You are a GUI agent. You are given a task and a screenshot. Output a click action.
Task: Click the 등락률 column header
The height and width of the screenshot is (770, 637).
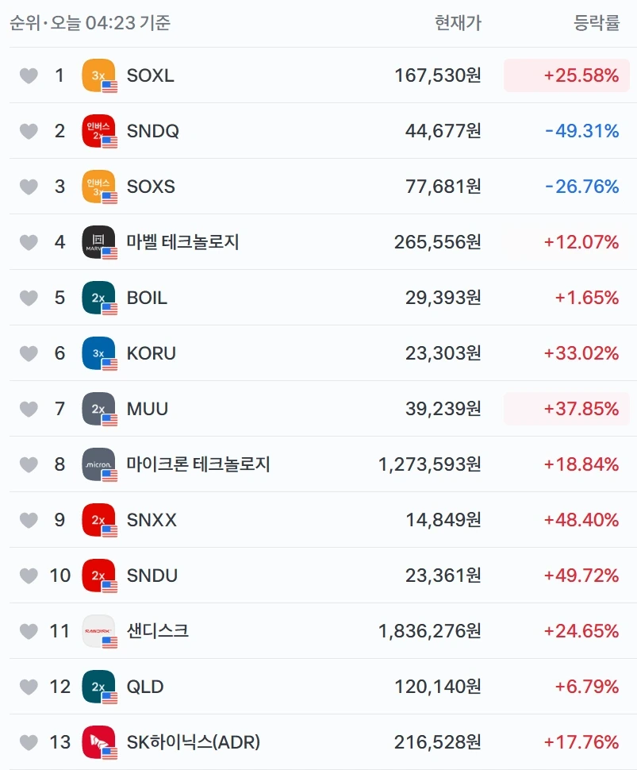(597, 22)
